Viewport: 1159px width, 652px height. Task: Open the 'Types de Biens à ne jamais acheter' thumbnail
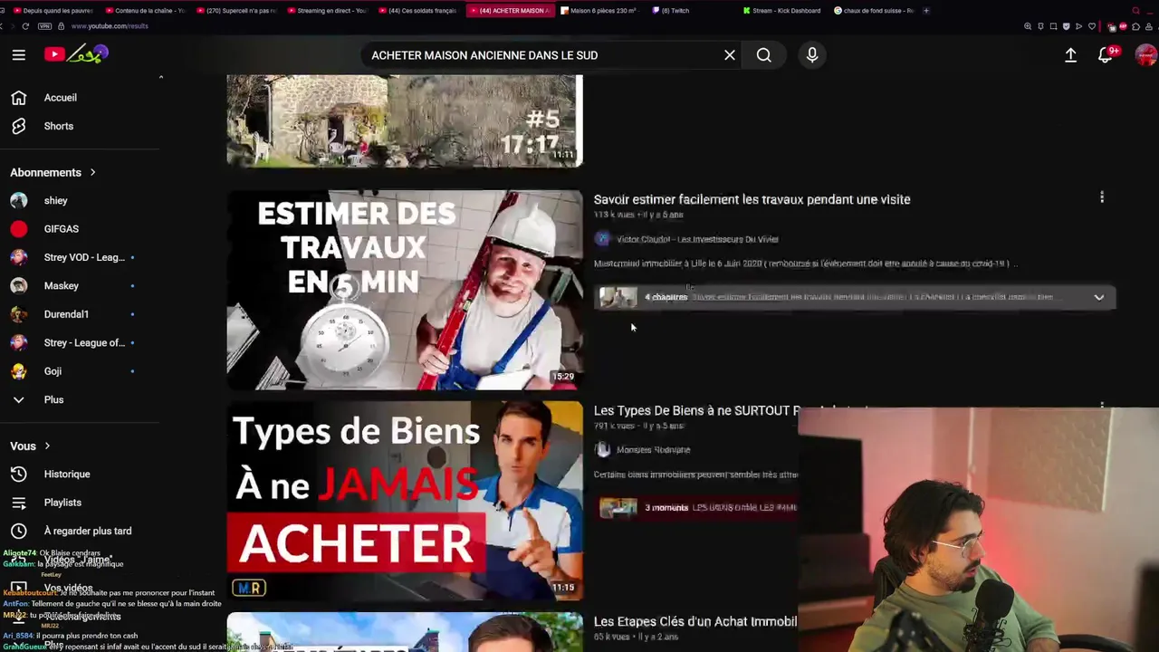405,501
